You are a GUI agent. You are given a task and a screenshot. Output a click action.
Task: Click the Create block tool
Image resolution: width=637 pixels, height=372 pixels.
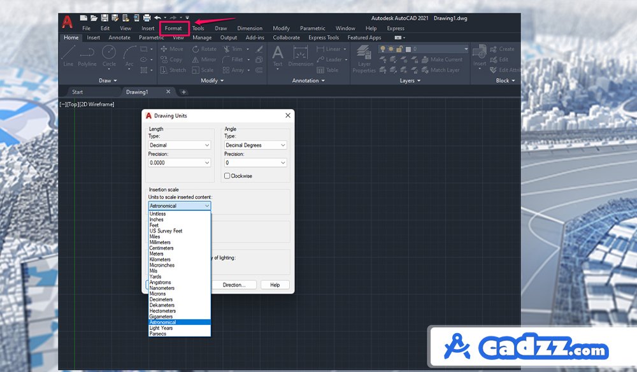click(503, 49)
